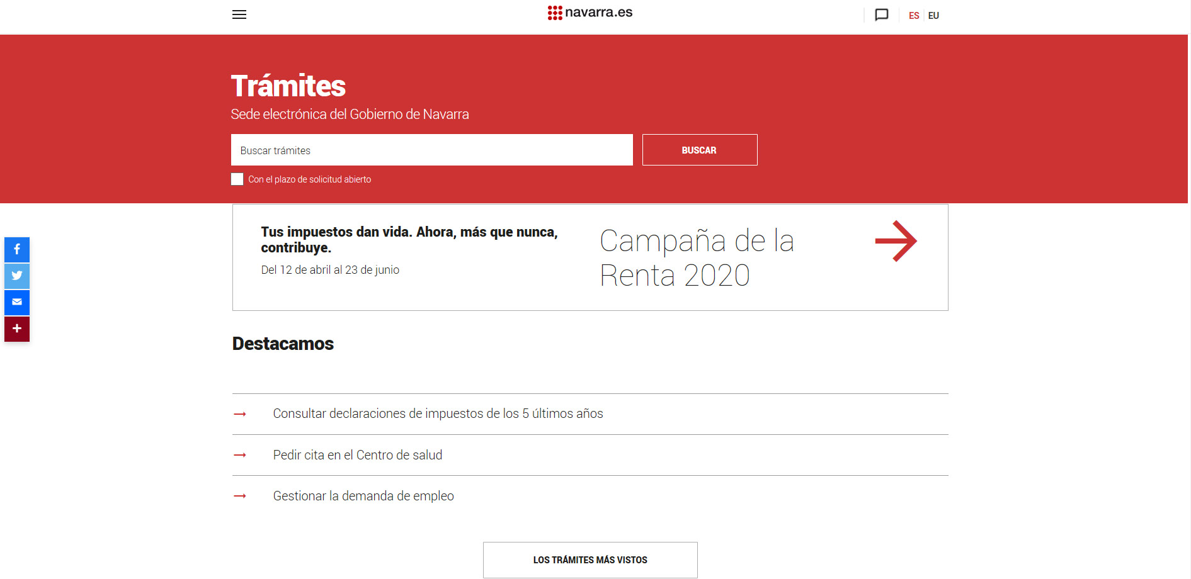Image resolution: width=1191 pixels, height=579 pixels.
Task: Click the large red arrow on the Renta banner
Action: click(x=896, y=241)
